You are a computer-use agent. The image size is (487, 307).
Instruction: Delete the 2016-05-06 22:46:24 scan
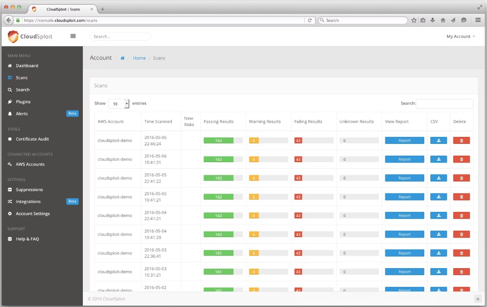tap(461, 141)
